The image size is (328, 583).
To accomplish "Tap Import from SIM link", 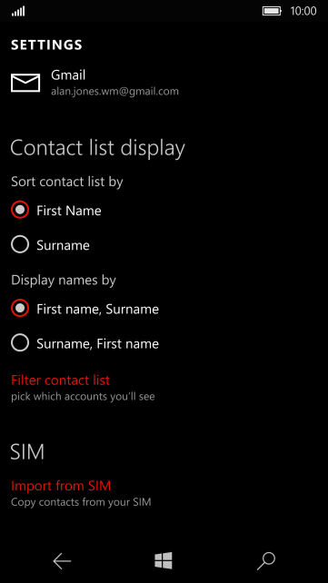I will tap(61, 486).
